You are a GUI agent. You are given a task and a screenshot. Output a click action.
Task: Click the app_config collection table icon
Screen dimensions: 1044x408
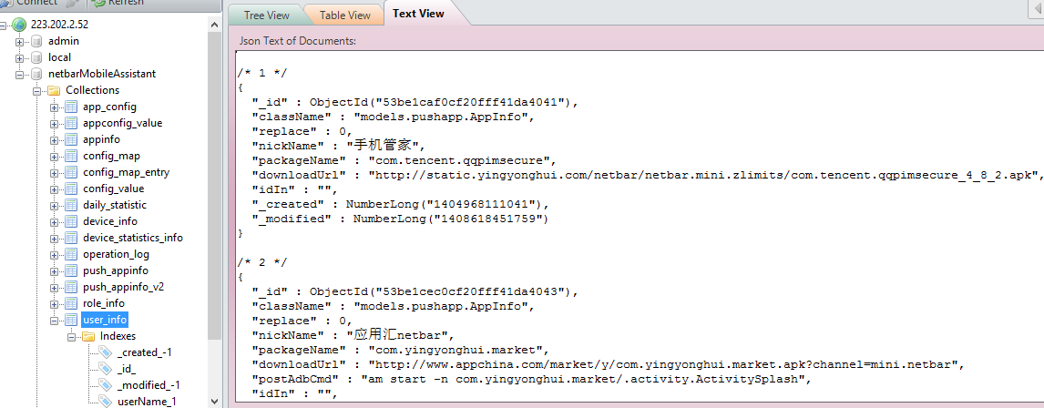click(71, 107)
